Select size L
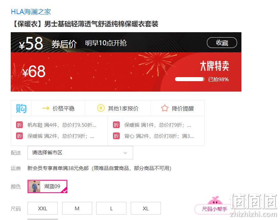Screen dimensions: 280x220 point(111,208)
